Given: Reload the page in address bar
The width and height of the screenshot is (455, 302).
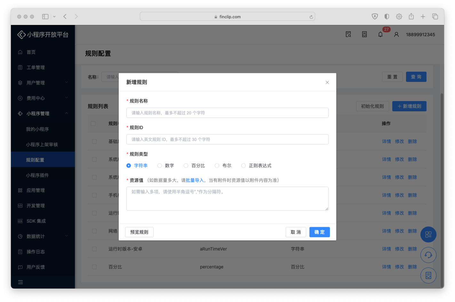Looking at the screenshot, I should (x=311, y=17).
